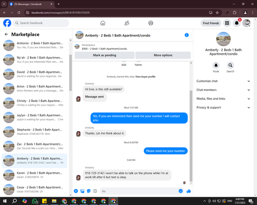Viewport: 257px width, 205px height.
Task: Attach a photo using the image icon
Action: 82,191
